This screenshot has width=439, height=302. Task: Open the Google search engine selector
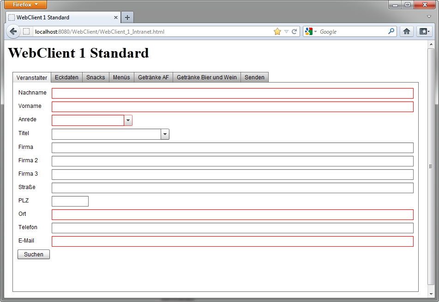[x=311, y=31]
